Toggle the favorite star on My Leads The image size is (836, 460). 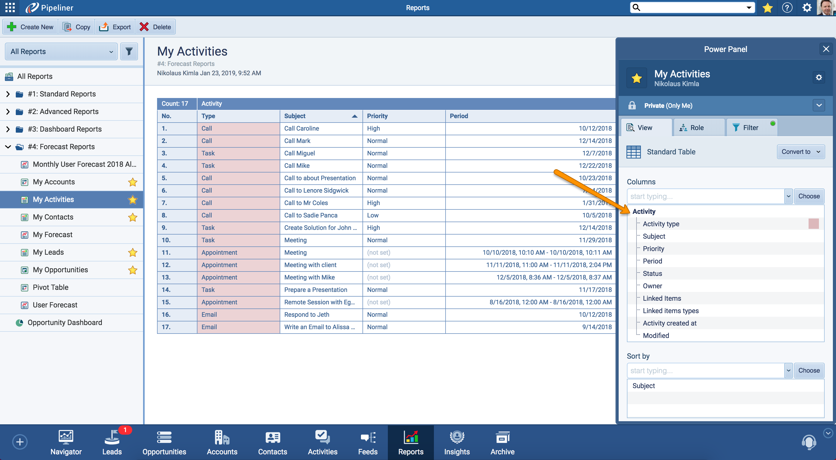(x=132, y=252)
